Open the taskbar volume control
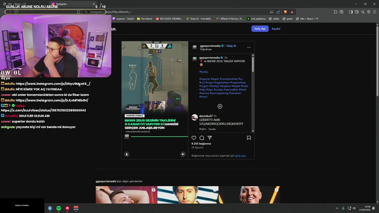 pyautogui.click(x=354, y=208)
